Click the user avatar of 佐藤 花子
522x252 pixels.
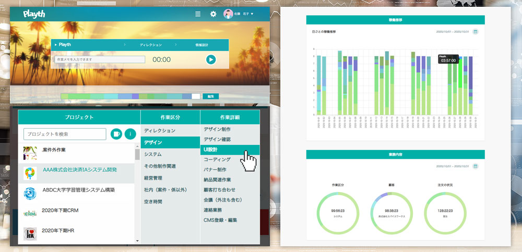pos(228,14)
